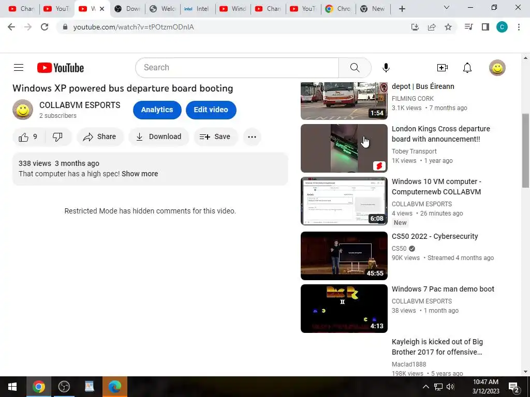Open London Kings Cross departure board thumbnail
Screen dimensions: 530x397
(344, 148)
